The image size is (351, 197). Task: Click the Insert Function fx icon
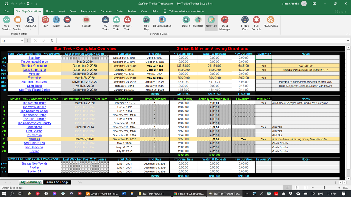click(x=51, y=41)
